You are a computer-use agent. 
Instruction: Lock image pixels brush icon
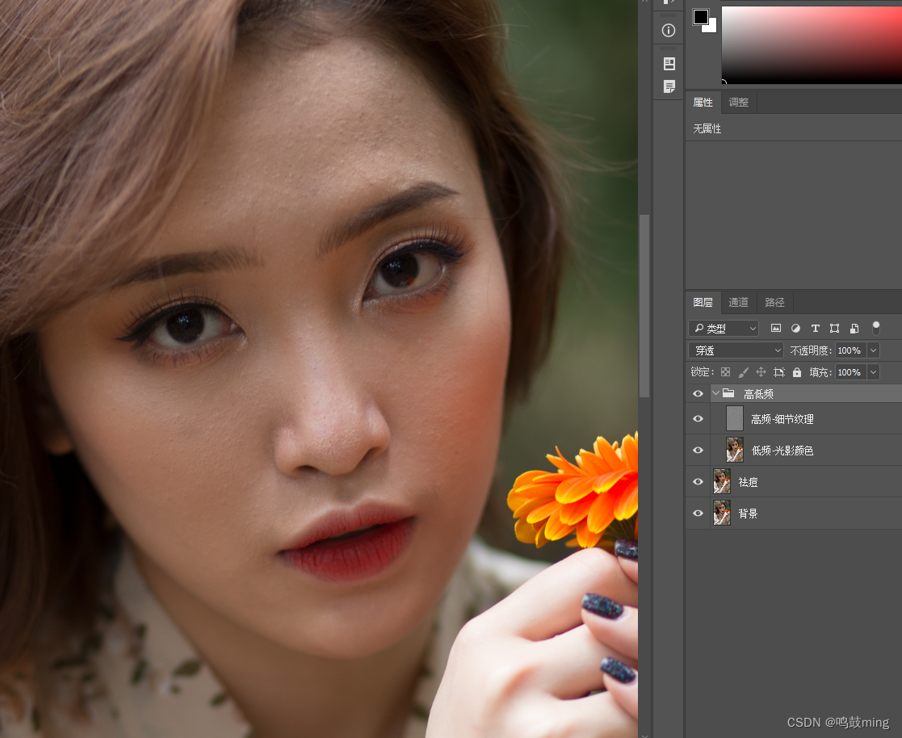(x=743, y=372)
